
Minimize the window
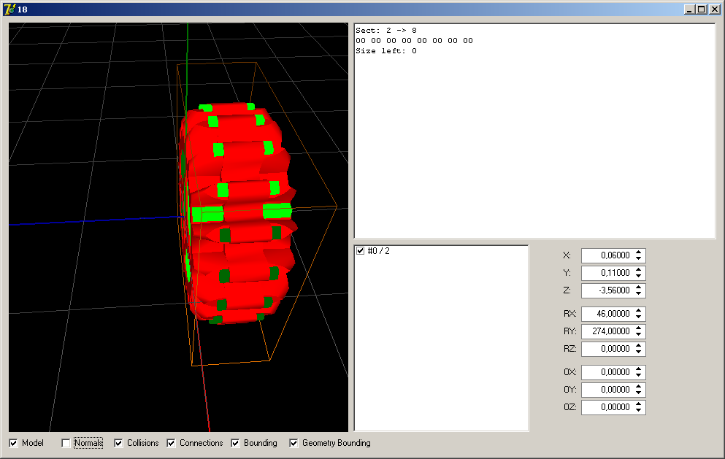pos(689,9)
